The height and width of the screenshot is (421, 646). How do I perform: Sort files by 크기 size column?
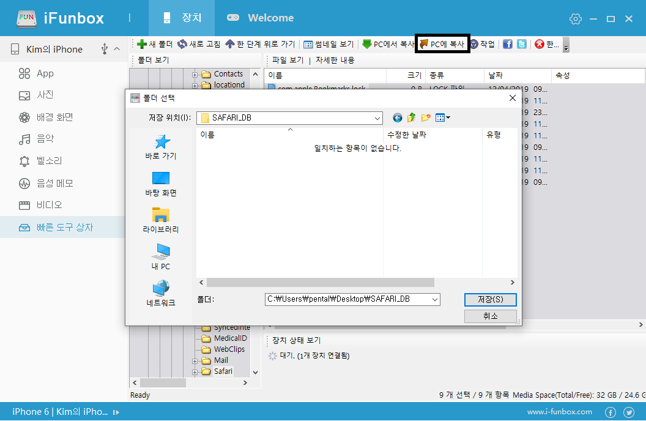coord(406,75)
